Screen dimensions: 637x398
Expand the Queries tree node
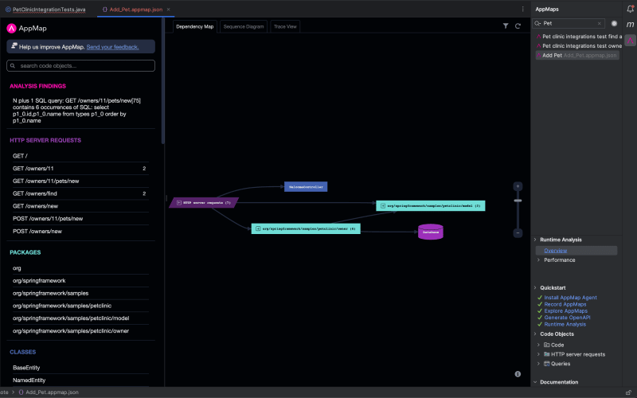click(539, 364)
